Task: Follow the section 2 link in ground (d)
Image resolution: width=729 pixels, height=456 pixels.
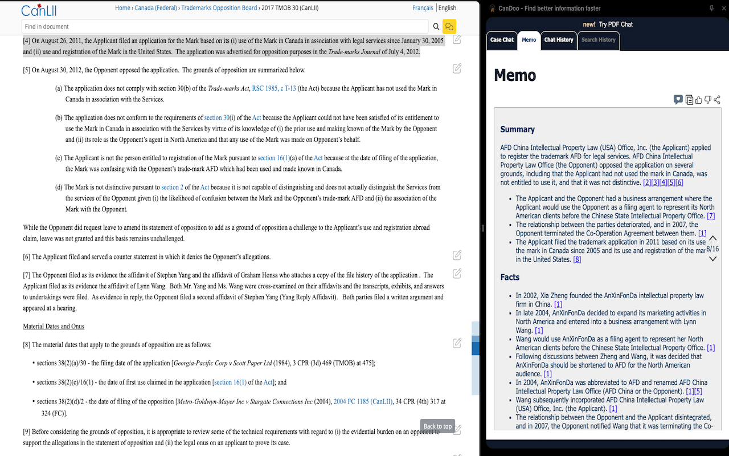Action: (173, 187)
